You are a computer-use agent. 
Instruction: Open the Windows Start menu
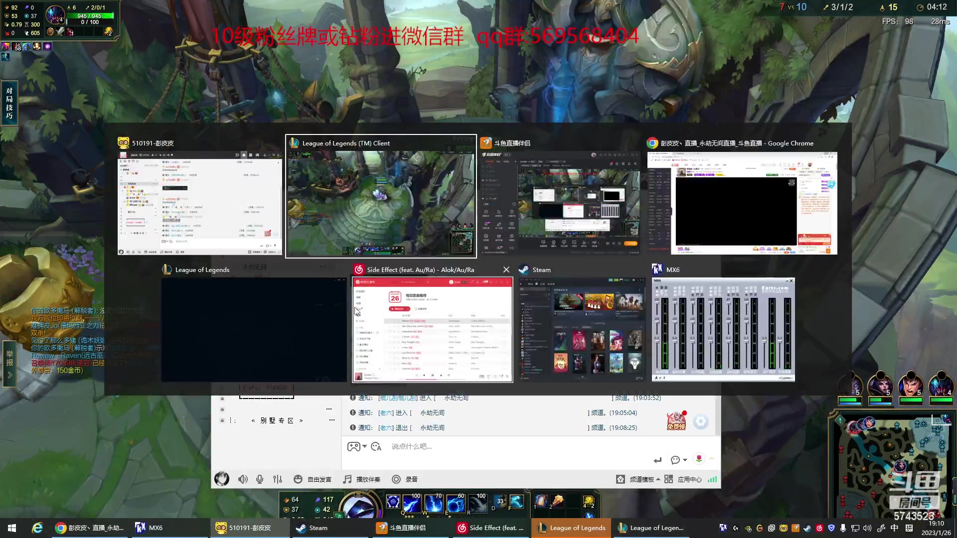coord(12,528)
